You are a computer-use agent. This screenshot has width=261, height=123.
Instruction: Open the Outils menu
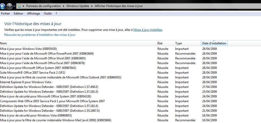[48, 14]
